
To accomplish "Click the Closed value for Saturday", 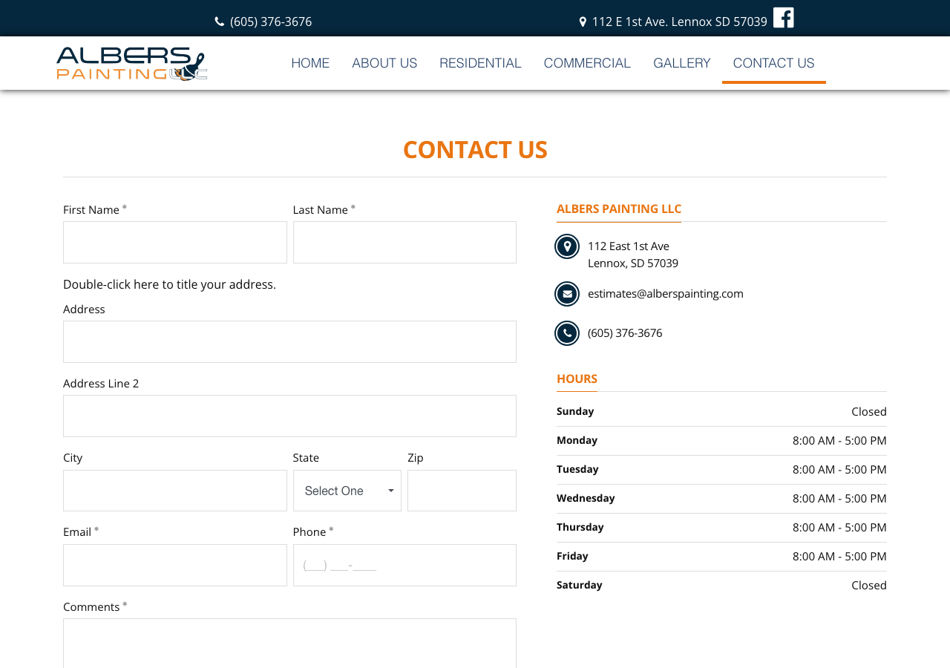I will 869,585.
